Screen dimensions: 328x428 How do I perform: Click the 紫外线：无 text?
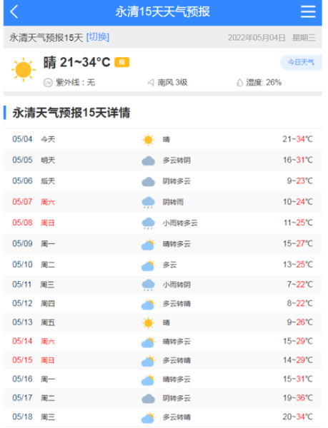tap(76, 83)
